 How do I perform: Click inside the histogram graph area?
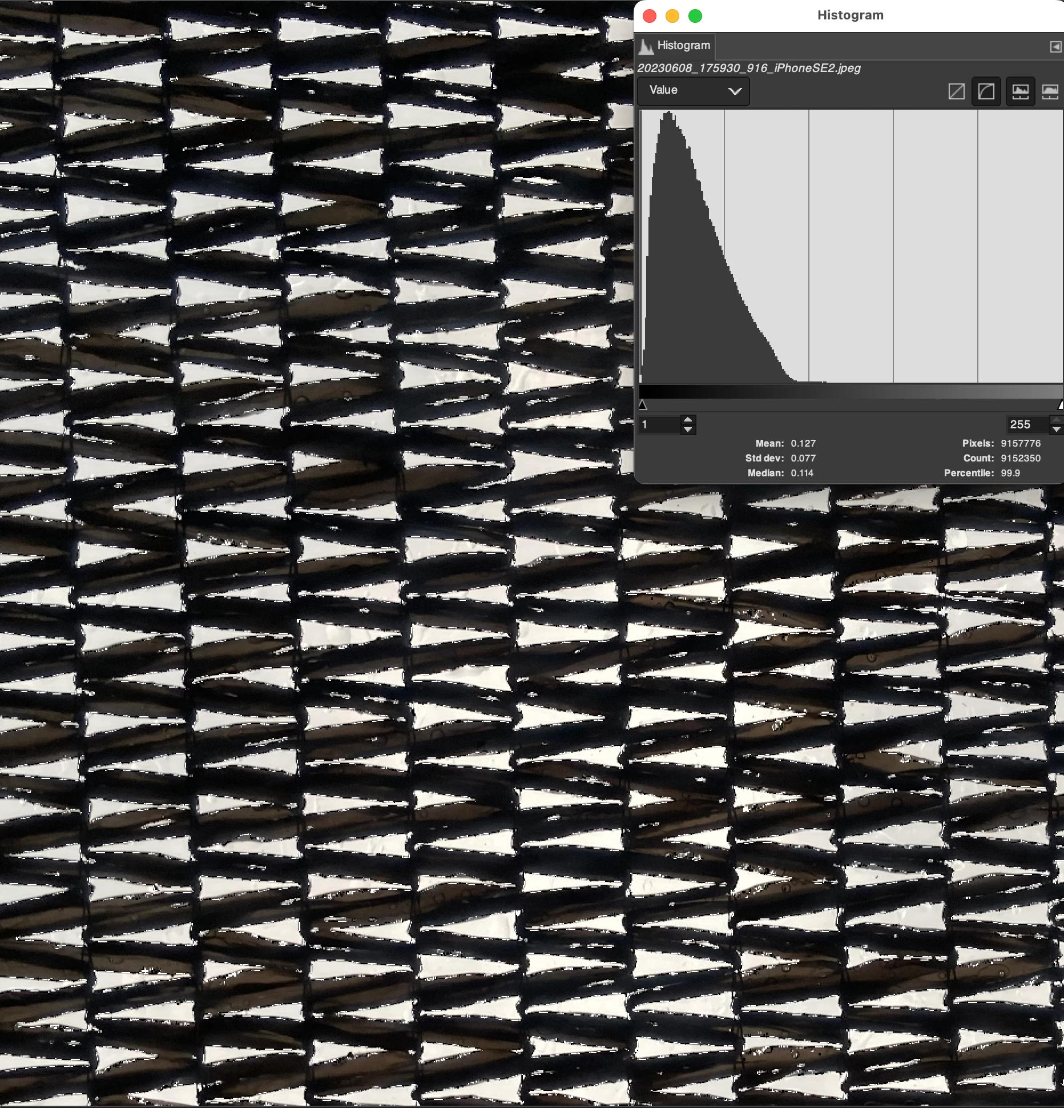[851, 246]
